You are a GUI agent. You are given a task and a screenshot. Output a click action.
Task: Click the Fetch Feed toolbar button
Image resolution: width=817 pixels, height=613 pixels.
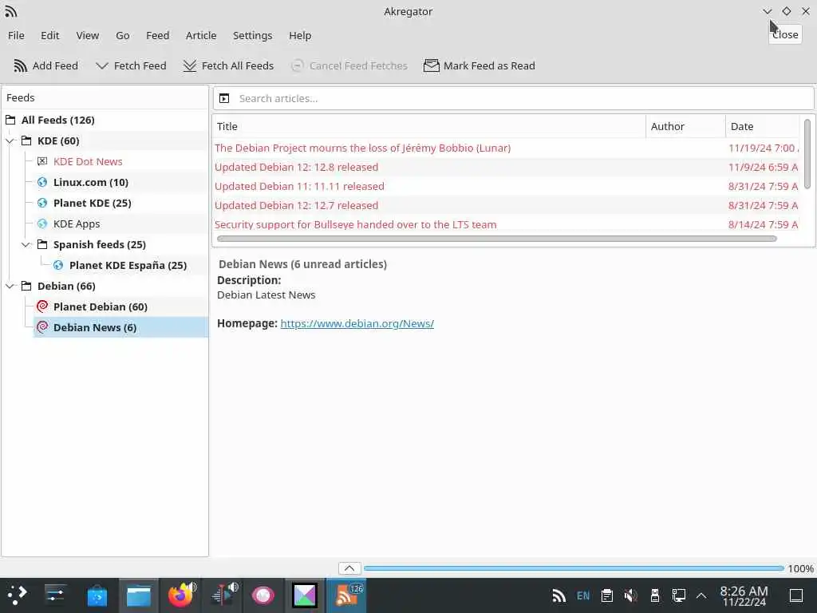click(131, 65)
